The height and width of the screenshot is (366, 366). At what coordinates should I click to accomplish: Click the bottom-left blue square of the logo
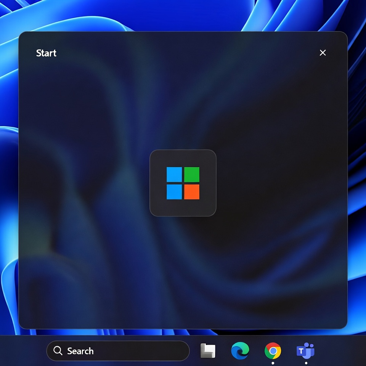point(174,192)
